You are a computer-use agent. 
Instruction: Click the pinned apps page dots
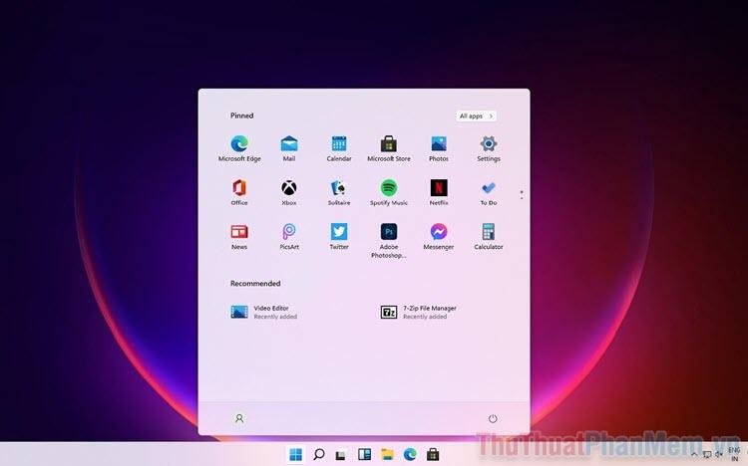tap(522, 194)
